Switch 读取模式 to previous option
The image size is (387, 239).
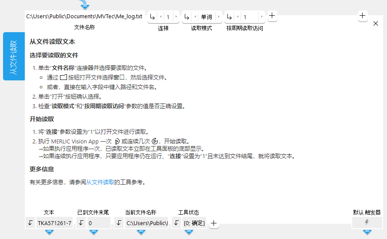(x=195, y=17)
